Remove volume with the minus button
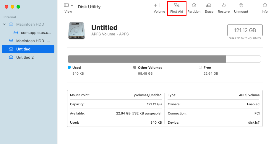271x144 pixels. pyautogui.click(x=163, y=5)
